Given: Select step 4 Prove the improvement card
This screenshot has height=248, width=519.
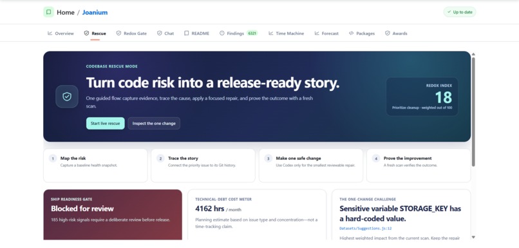Looking at the screenshot, I should pos(419,165).
